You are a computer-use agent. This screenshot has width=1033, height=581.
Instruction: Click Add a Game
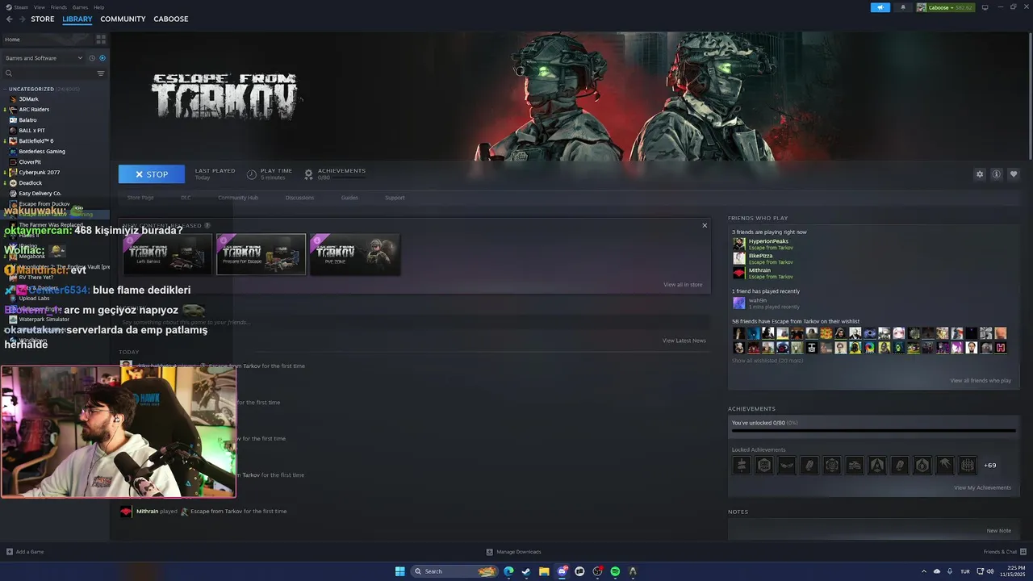[25, 552]
